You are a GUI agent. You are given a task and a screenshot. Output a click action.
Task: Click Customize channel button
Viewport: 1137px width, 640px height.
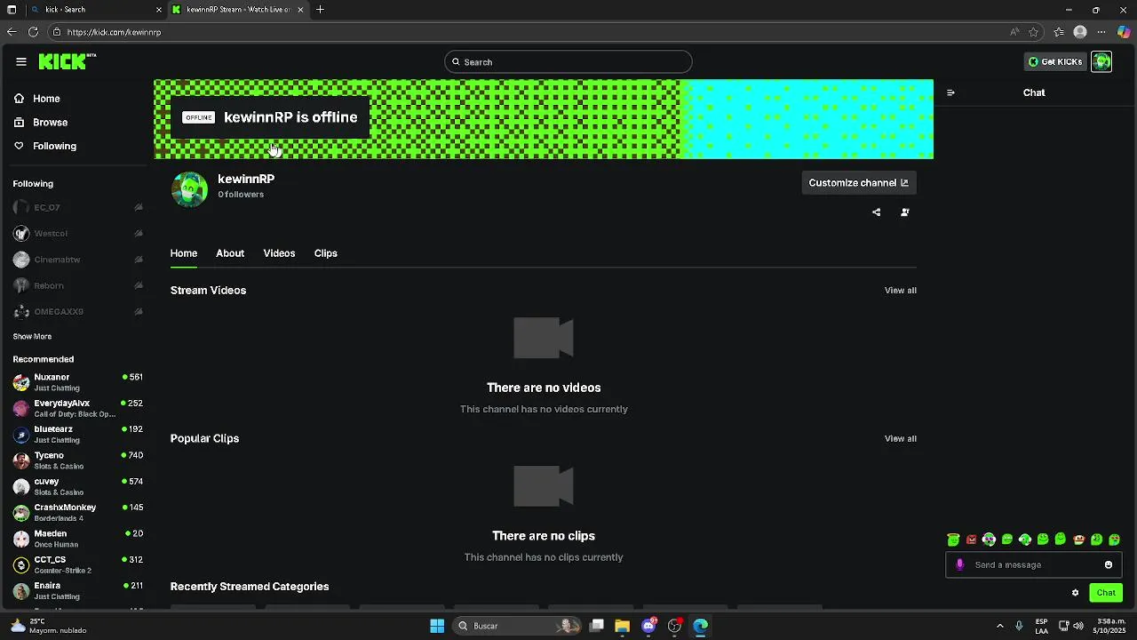click(858, 183)
